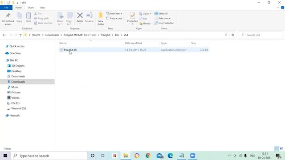Screen dimensions: 285x160
Task: Click the Cut command
Action: click(38, 14)
